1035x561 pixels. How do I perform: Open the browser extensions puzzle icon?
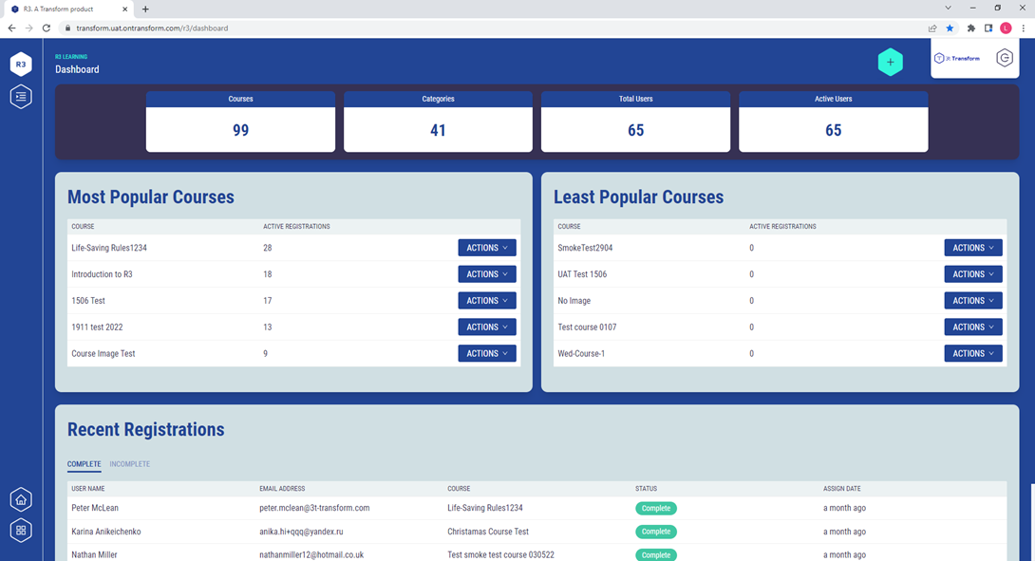click(970, 28)
